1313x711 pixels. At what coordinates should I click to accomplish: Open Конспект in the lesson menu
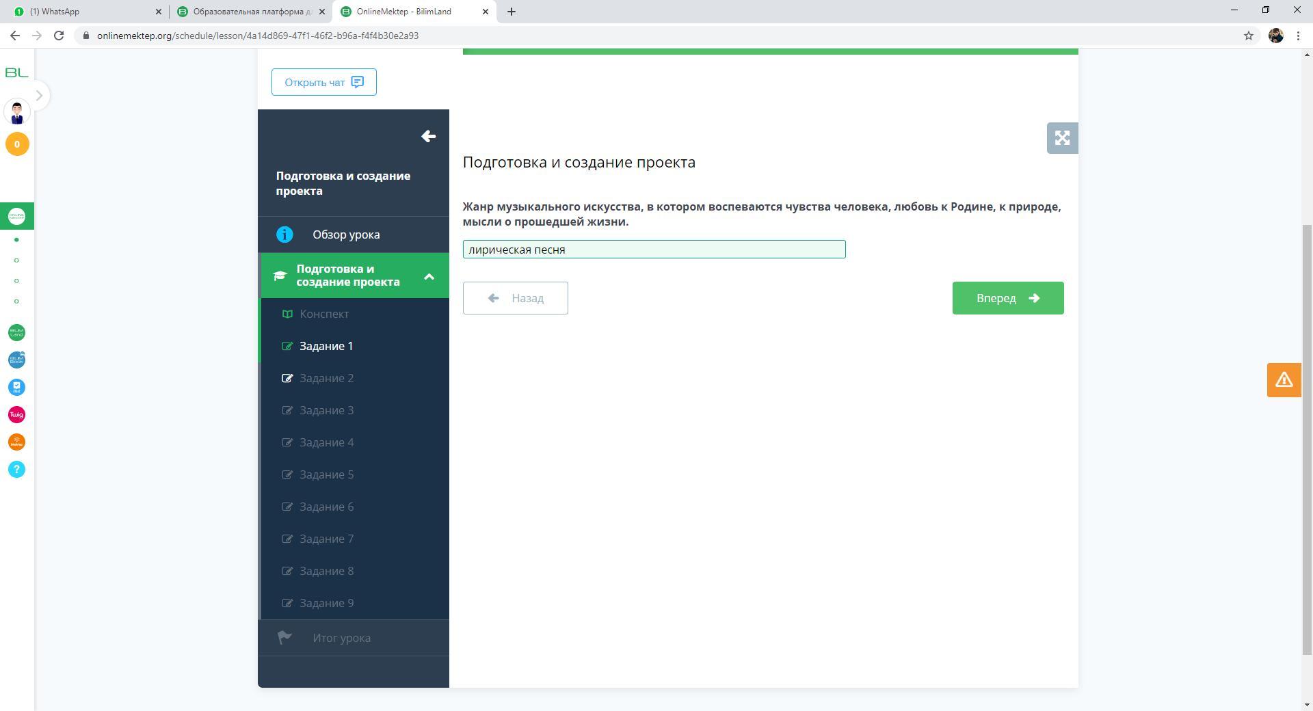coord(324,314)
